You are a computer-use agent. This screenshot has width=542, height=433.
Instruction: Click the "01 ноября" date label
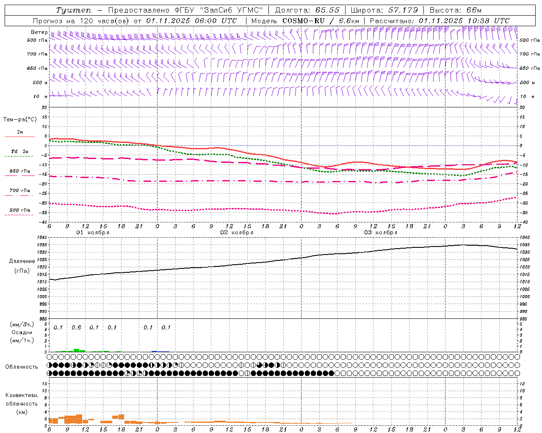[93, 233]
